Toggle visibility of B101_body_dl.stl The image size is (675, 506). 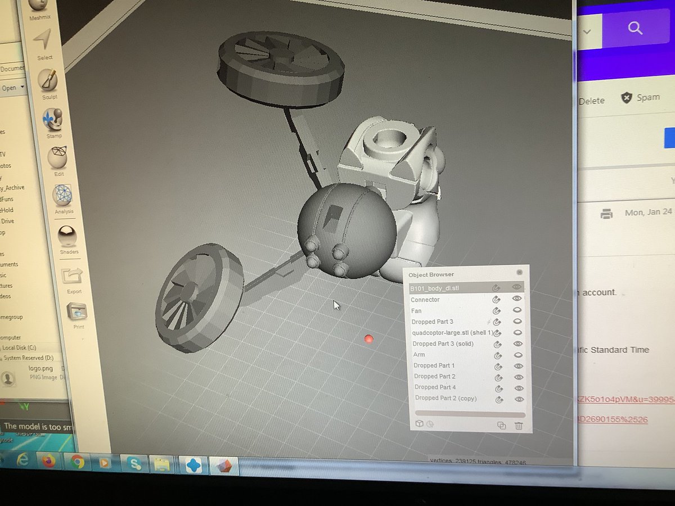click(516, 287)
